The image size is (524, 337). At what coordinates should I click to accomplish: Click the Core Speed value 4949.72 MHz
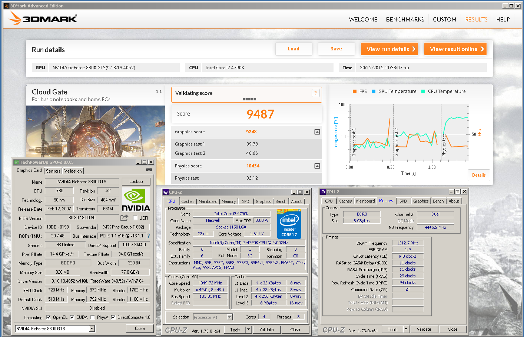(210, 283)
